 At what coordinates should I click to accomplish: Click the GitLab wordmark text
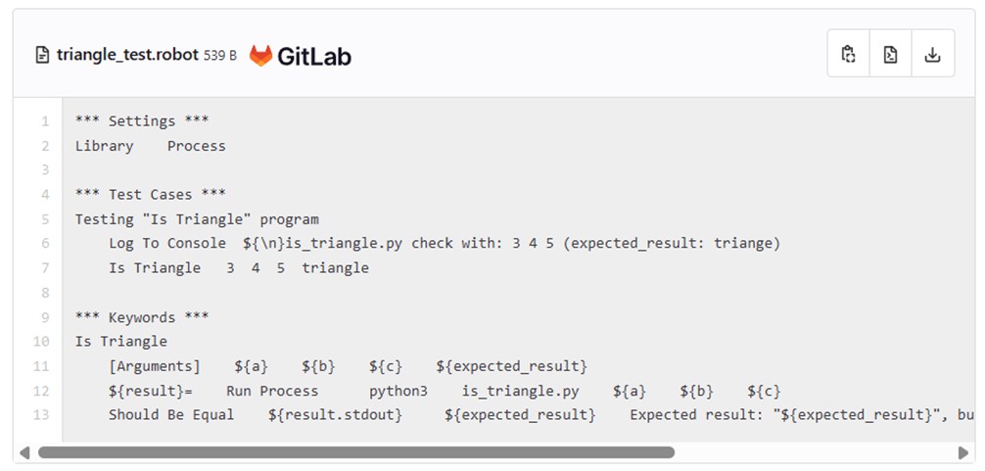(x=313, y=56)
